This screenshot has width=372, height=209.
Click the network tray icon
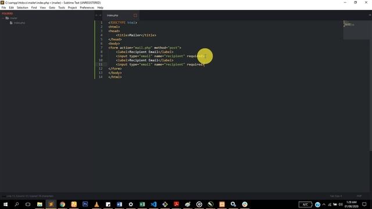(x=330, y=204)
